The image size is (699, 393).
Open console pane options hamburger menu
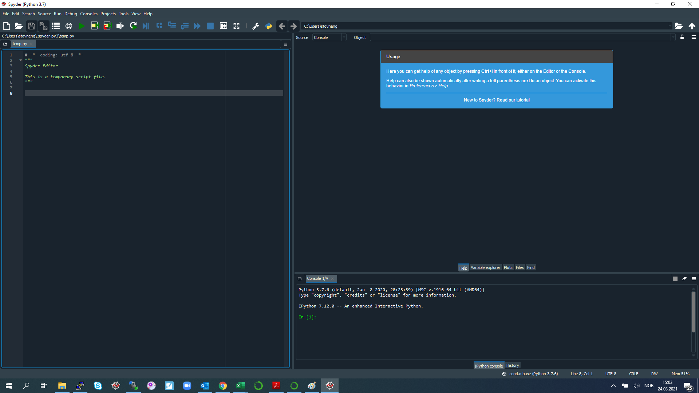coord(694,279)
